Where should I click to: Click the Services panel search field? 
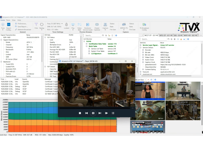pos(154,39)
